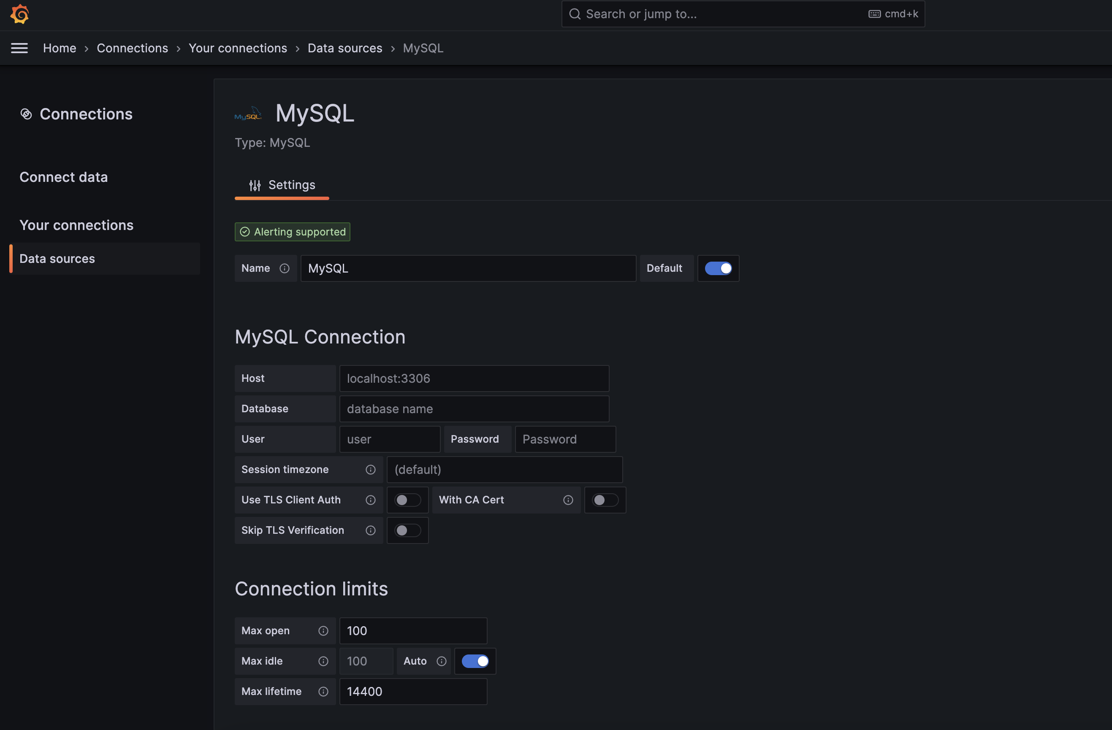The image size is (1112, 730).
Task: Click the Settings tab sliders icon
Action: (255, 185)
